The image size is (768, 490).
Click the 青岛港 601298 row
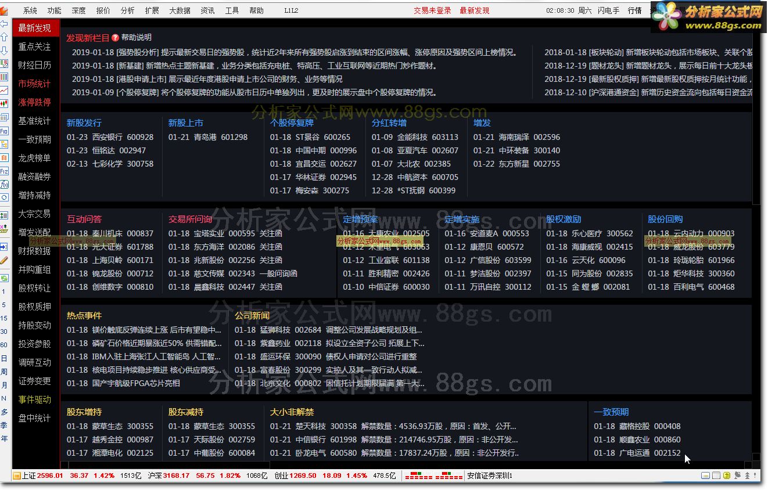point(208,137)
